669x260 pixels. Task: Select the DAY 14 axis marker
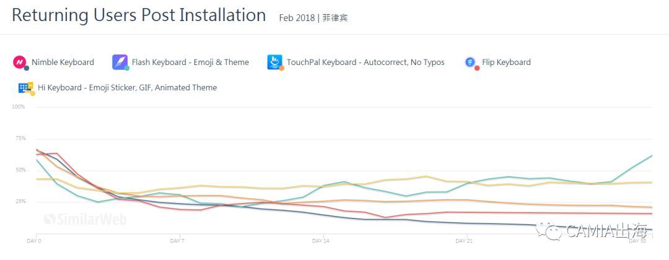click(321, 240)
